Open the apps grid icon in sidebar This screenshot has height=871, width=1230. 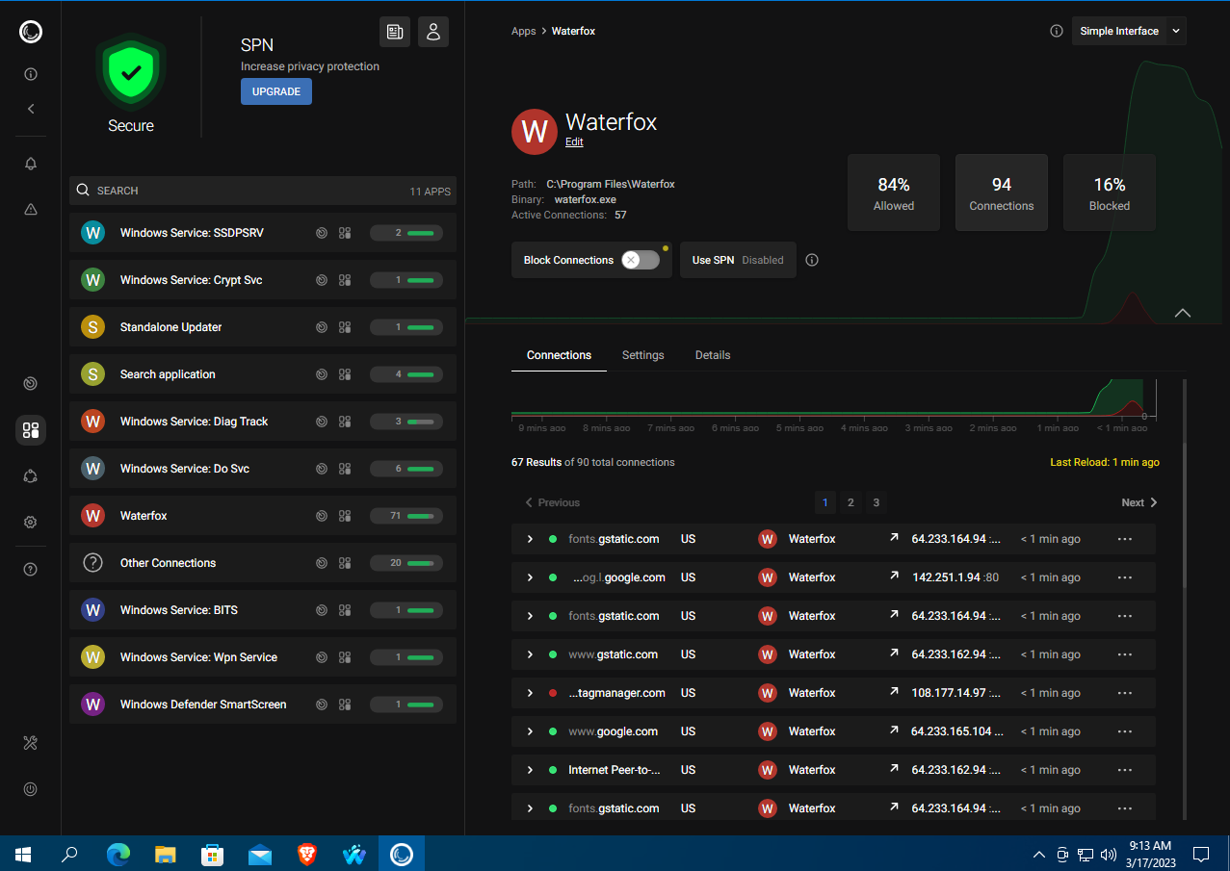(30, 430)
